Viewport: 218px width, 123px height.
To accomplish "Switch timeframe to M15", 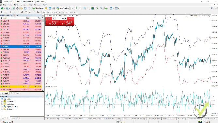I will (52, 12).
